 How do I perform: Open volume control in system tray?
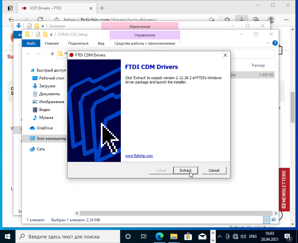pos(243,236)
